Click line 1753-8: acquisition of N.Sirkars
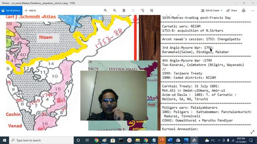The height and width of the screenshot is (144, 257). (x=193, y=30)
